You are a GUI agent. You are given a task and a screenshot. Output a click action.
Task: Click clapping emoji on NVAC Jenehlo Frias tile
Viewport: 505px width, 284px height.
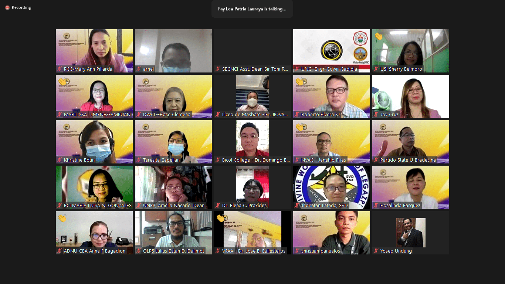pos(299,127)
